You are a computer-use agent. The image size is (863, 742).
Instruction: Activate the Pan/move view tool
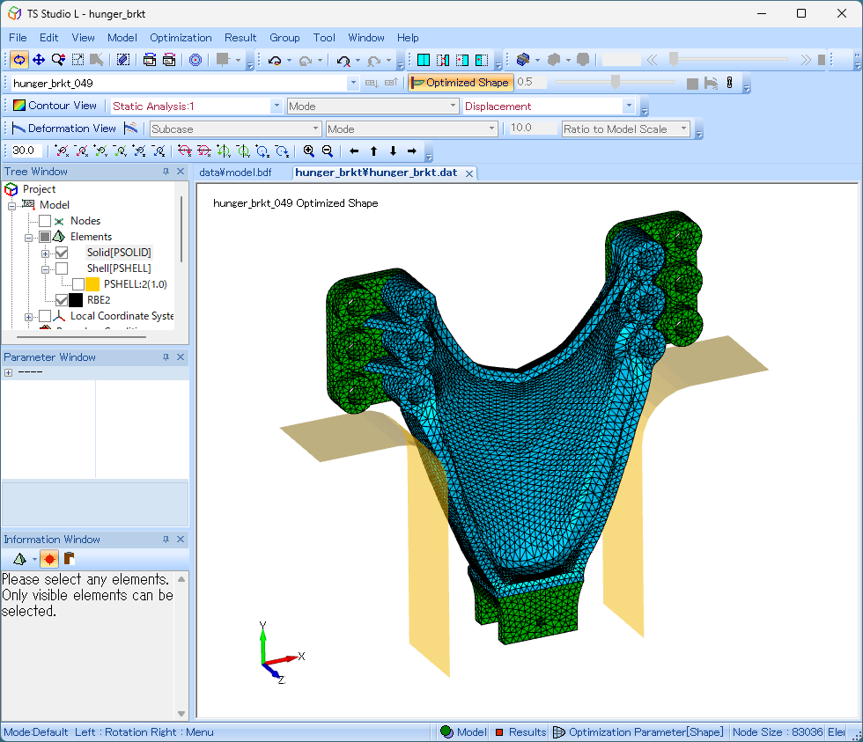(38, 60)
